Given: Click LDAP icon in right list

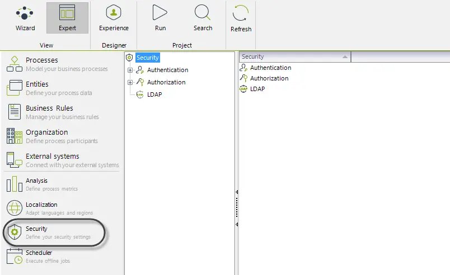Looking at the screenshot, I should [x=243, y=89].
